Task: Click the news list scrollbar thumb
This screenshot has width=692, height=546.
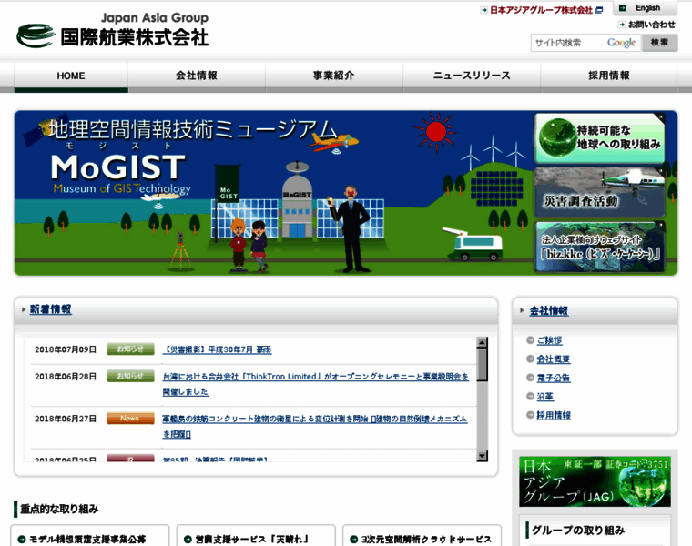Action: (482, 364)
